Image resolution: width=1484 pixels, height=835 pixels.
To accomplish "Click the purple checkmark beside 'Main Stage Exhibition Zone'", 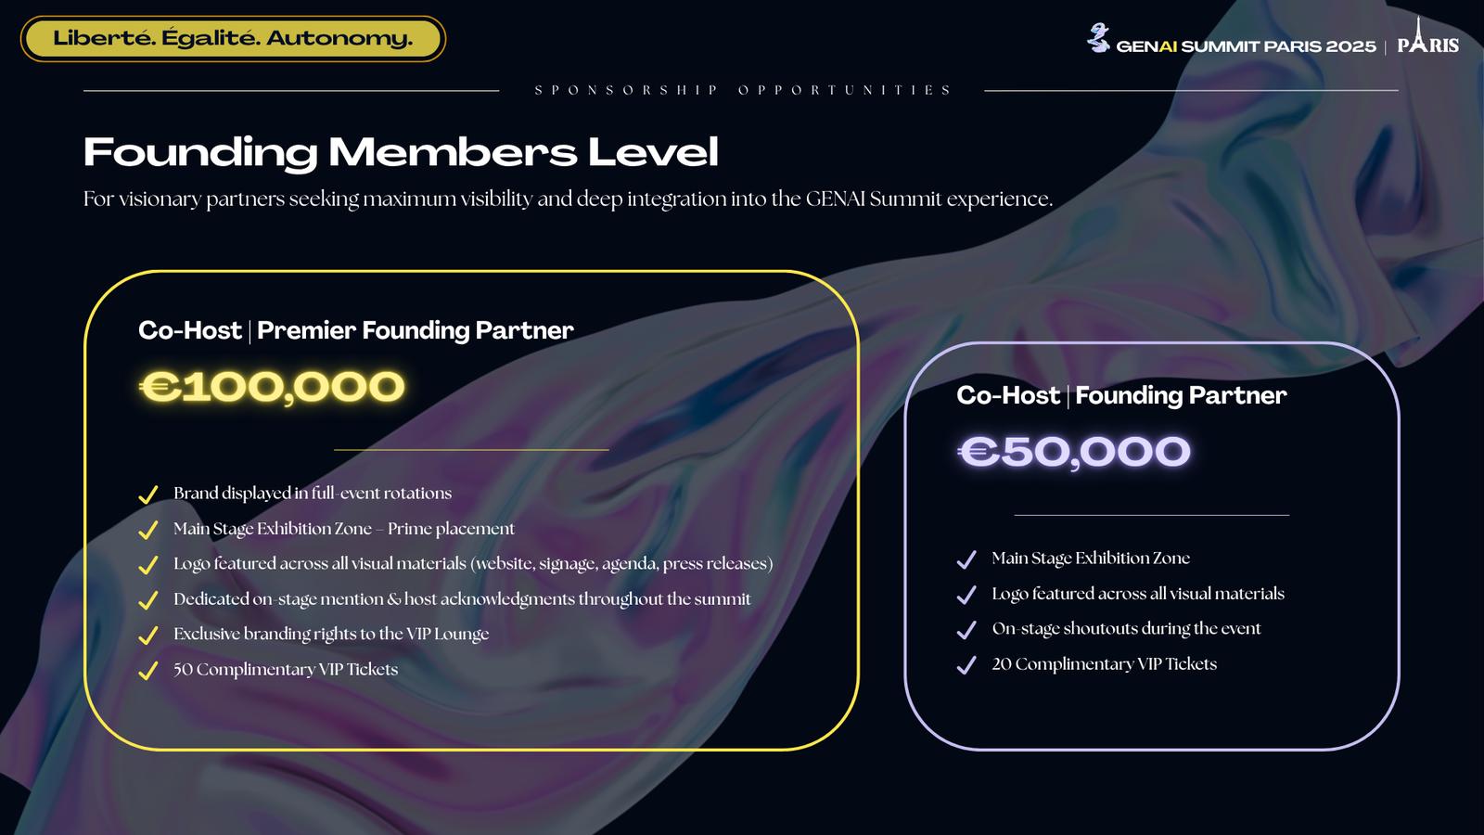I will tap(966, 559).
